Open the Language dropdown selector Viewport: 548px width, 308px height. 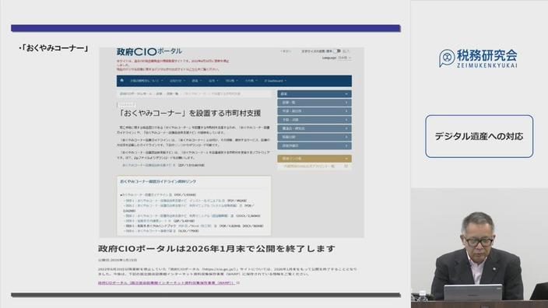pyautogui.click(x=344, y=58)
